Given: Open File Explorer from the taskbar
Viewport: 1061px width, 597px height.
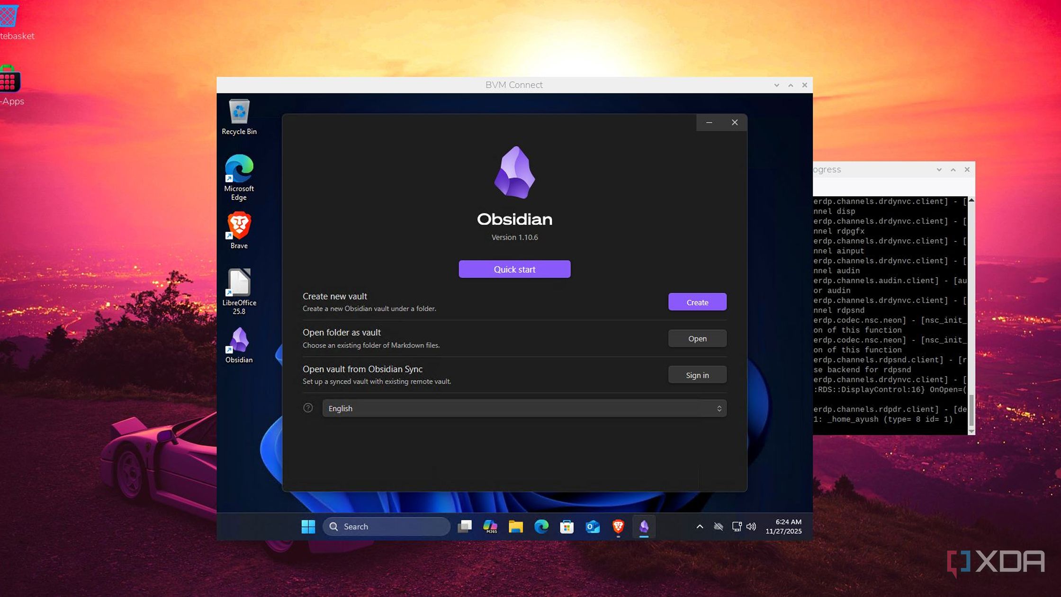Looking at the screenshot, I should pyautogui.click(x=516, y=526).
